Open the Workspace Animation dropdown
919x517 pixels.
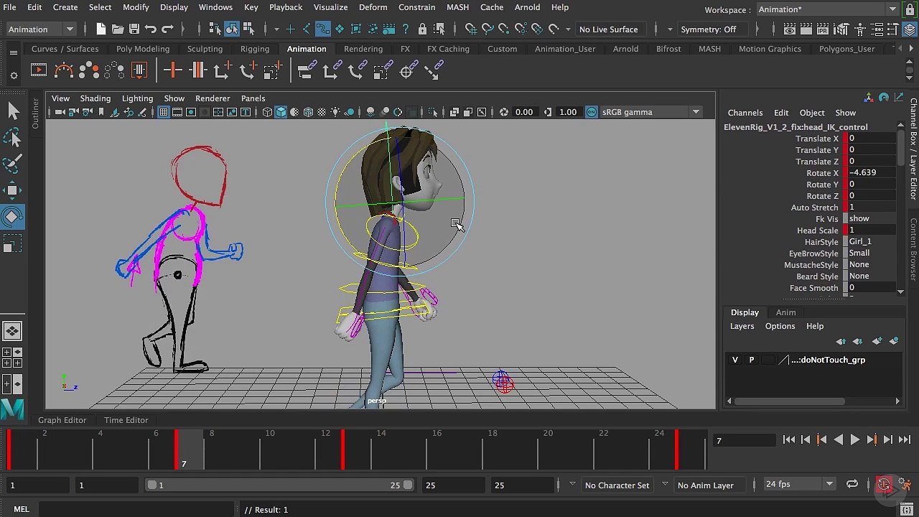tap(829, 9)
